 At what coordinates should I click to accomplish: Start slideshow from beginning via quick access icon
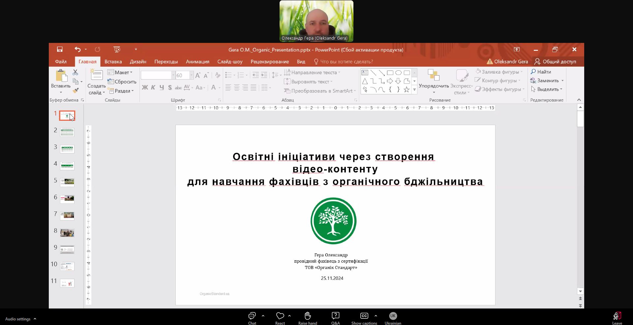point(117,49)
